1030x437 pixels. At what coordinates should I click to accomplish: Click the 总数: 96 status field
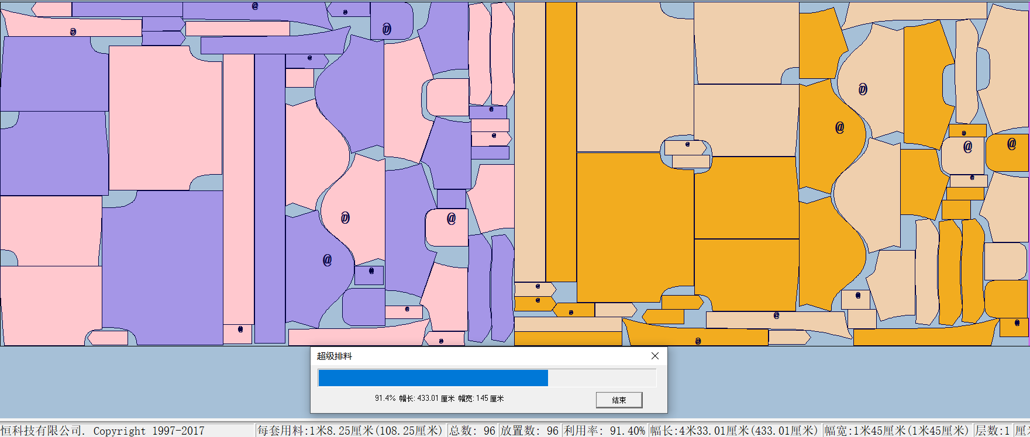472,431
